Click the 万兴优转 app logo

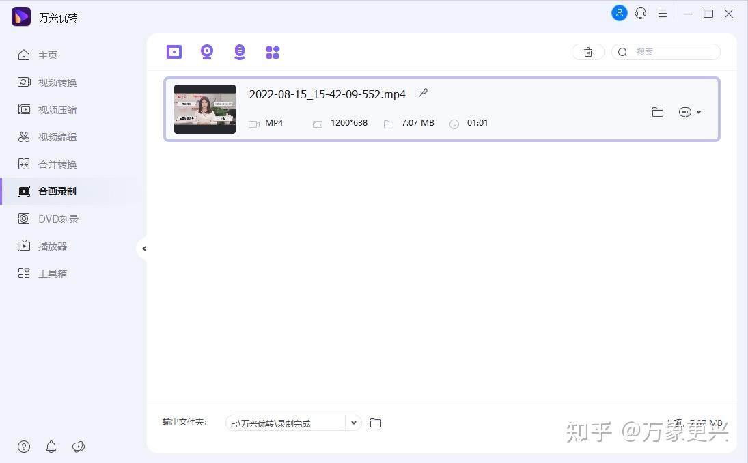click(21, 16)
